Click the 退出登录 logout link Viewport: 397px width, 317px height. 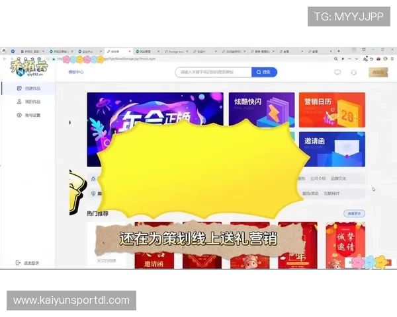[31, 263]
